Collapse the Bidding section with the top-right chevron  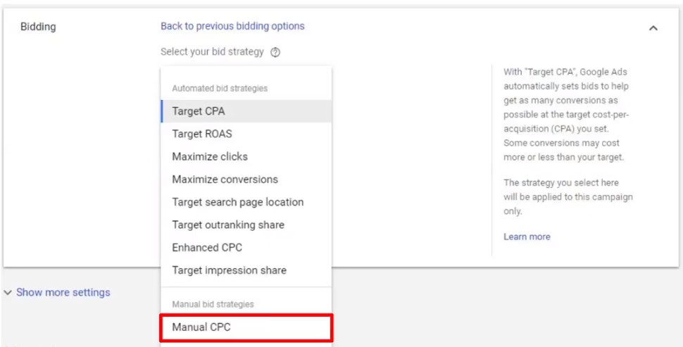(653, 28)
